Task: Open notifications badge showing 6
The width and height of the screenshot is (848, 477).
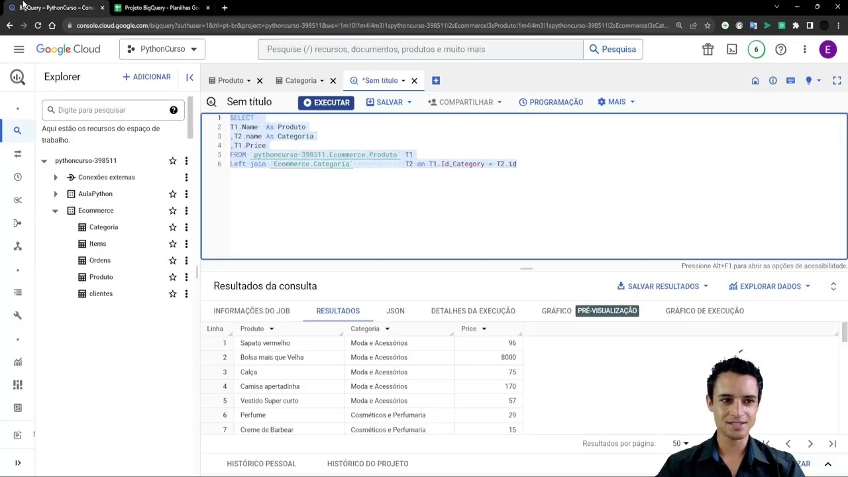Action: (756, 49)
